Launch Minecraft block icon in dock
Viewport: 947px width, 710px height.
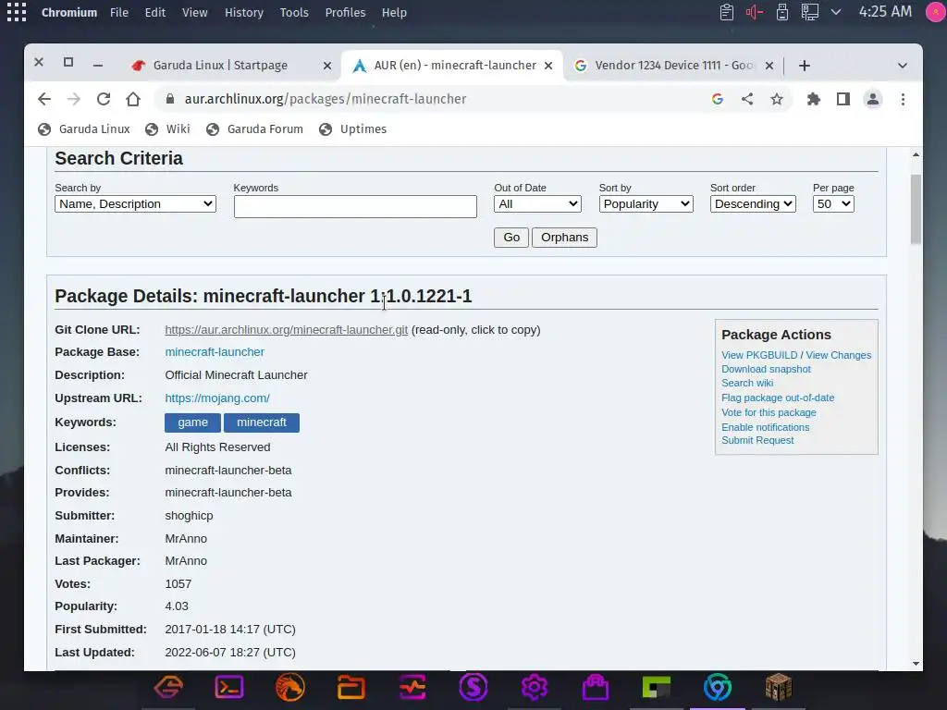779,687
